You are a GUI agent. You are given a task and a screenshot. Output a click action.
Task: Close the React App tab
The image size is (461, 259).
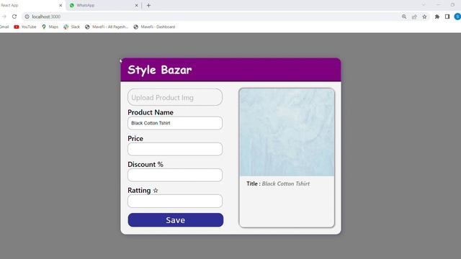(61, 5)
